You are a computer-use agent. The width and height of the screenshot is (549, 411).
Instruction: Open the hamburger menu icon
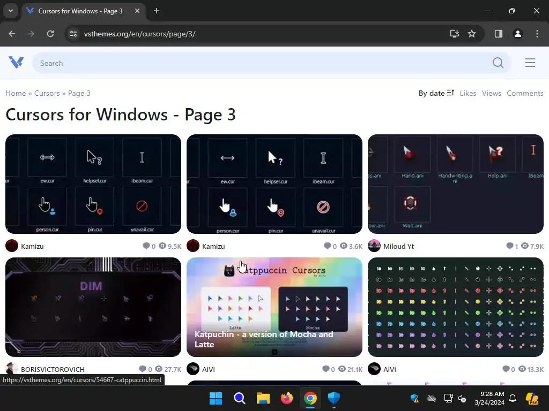click(530, 63)
